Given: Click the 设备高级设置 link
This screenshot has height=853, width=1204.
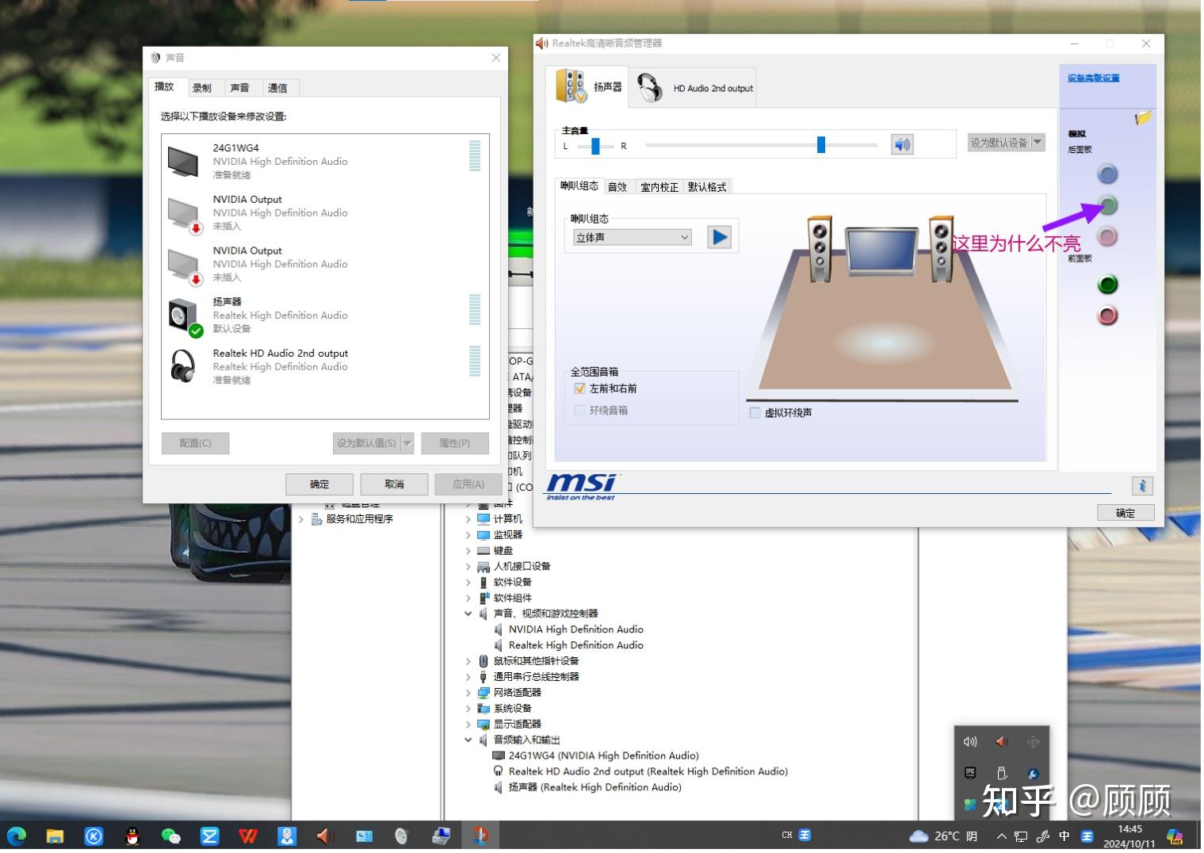Looking at the screenshot, I should [x=1093, y=78].
